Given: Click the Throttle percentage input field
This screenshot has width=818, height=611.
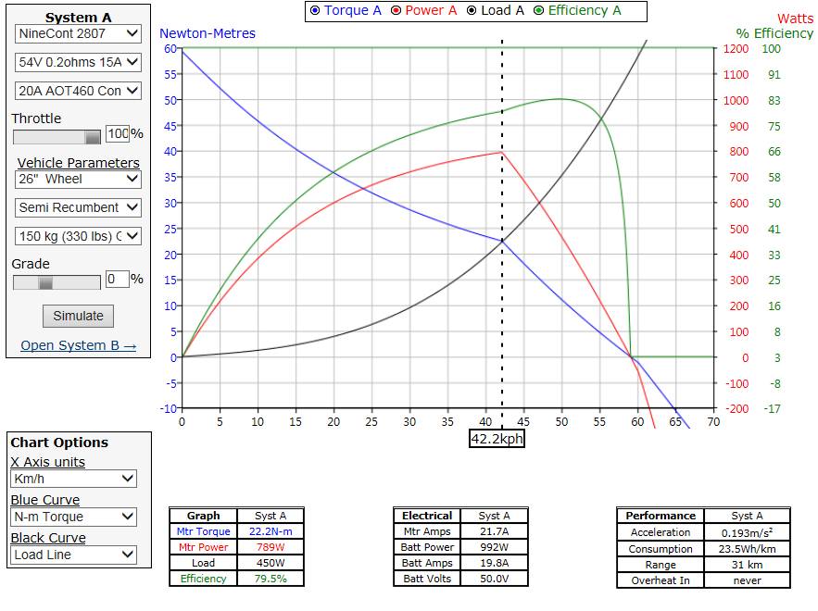Looking at the screenshot, I should point(118,134).
